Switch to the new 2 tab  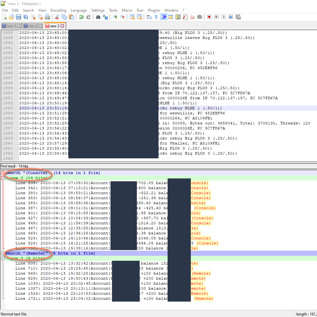(33, 26)
